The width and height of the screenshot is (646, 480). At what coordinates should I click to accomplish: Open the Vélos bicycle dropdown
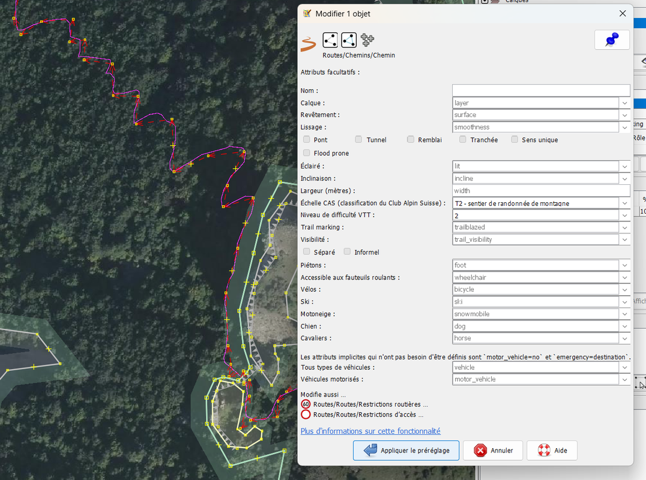(624, 289)
